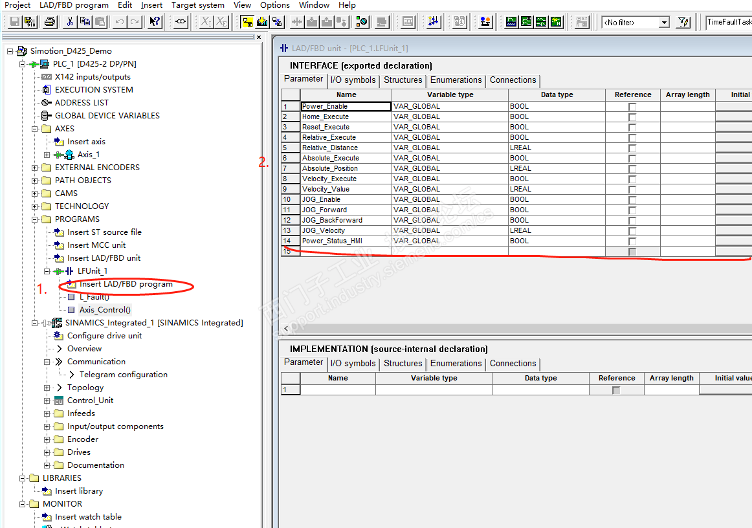Open the No filter dropdown
The height and width of the screenshot is (528, 752).
pos(664,23)
